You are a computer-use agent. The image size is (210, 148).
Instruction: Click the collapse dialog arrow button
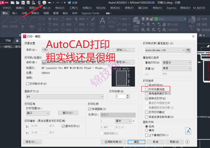coord(187,142)
